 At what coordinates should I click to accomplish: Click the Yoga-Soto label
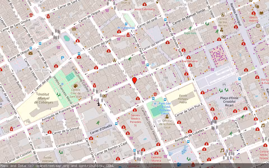click(190, 33)
